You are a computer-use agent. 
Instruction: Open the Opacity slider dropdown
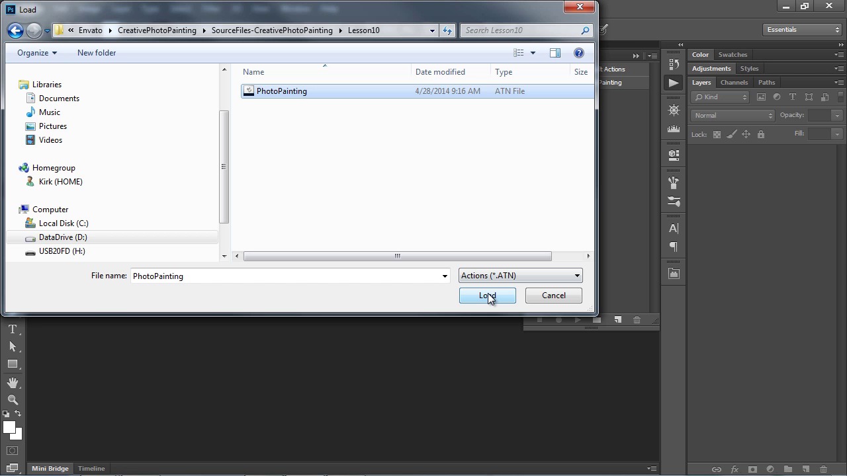[x=837, y=116]
